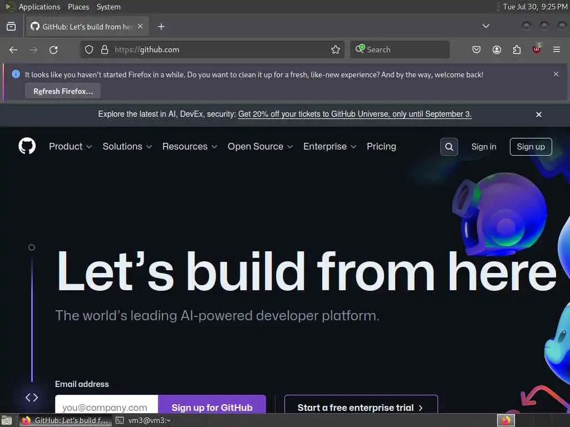Close the GitHub Universe announcement banner

539,115
